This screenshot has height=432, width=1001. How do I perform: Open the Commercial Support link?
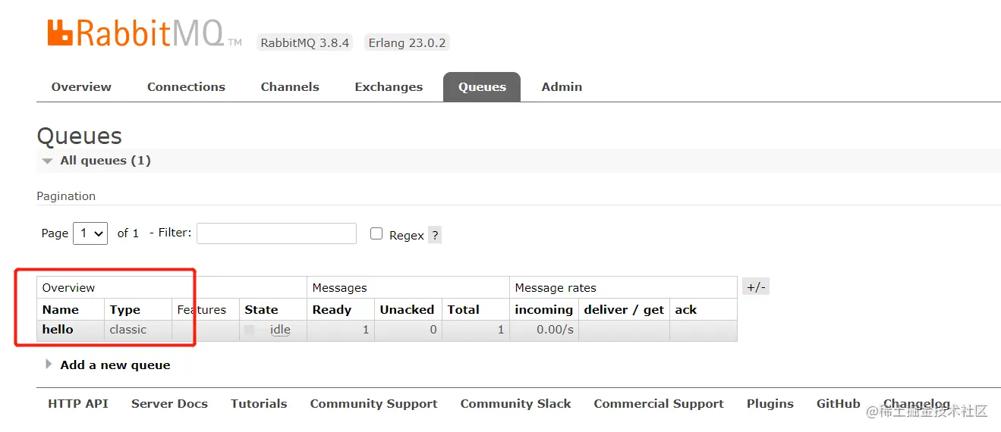[659, 404]
